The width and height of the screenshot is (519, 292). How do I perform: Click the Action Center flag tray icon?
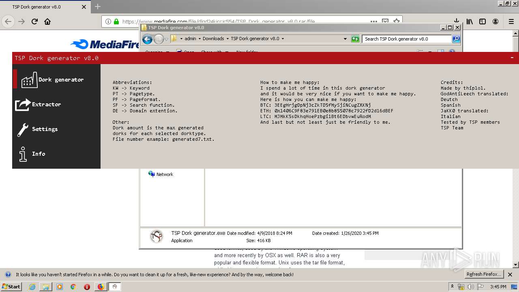(480, 287)
